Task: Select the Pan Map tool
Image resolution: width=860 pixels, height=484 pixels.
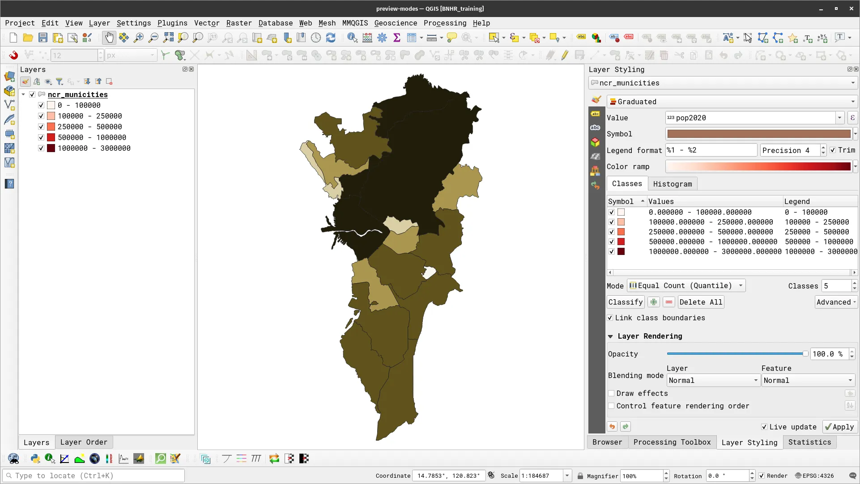Action: [109, 38]
